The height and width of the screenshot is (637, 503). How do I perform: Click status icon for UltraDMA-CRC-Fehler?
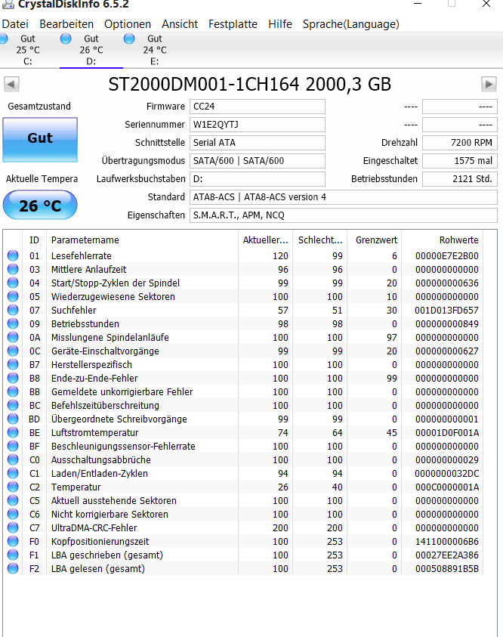point(13,527)
